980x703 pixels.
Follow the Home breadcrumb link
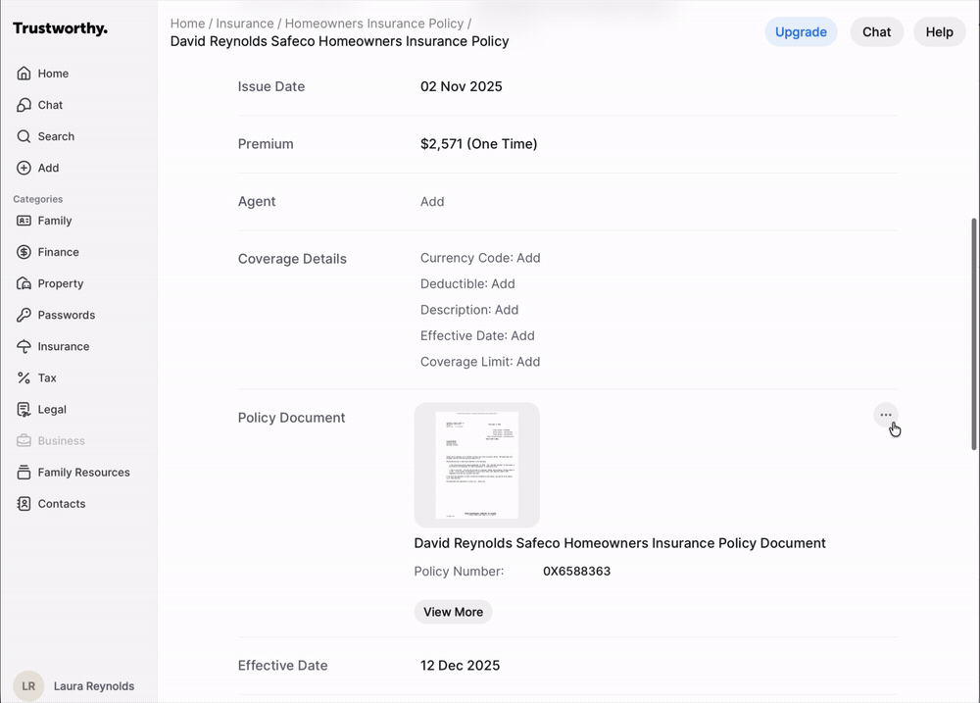click(x=187, y=24)
